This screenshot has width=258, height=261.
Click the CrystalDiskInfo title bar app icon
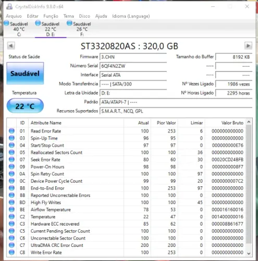(9, 7)
